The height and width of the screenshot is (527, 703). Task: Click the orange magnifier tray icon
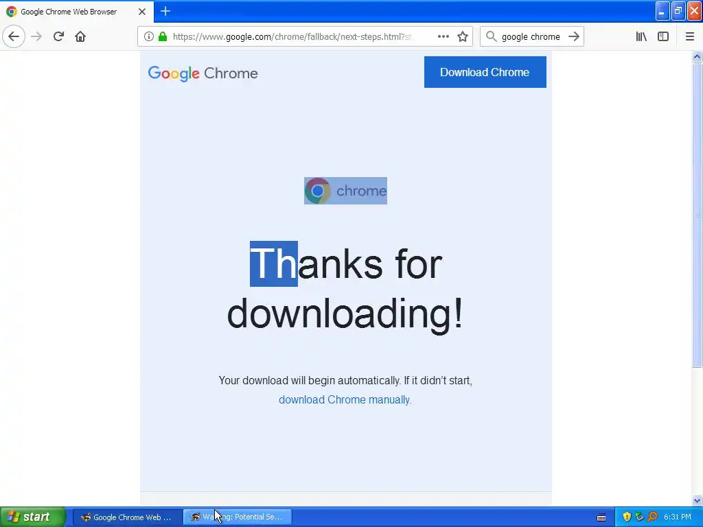(x=652, y=517)
